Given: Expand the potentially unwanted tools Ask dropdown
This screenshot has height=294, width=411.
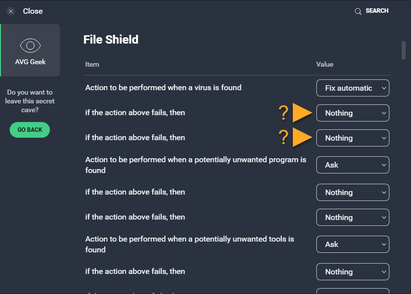Looking at the screenshot, I should 353,245.
